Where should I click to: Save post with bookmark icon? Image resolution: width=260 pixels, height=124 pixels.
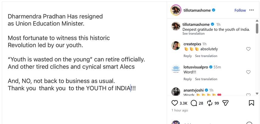[x=251, y=103]
